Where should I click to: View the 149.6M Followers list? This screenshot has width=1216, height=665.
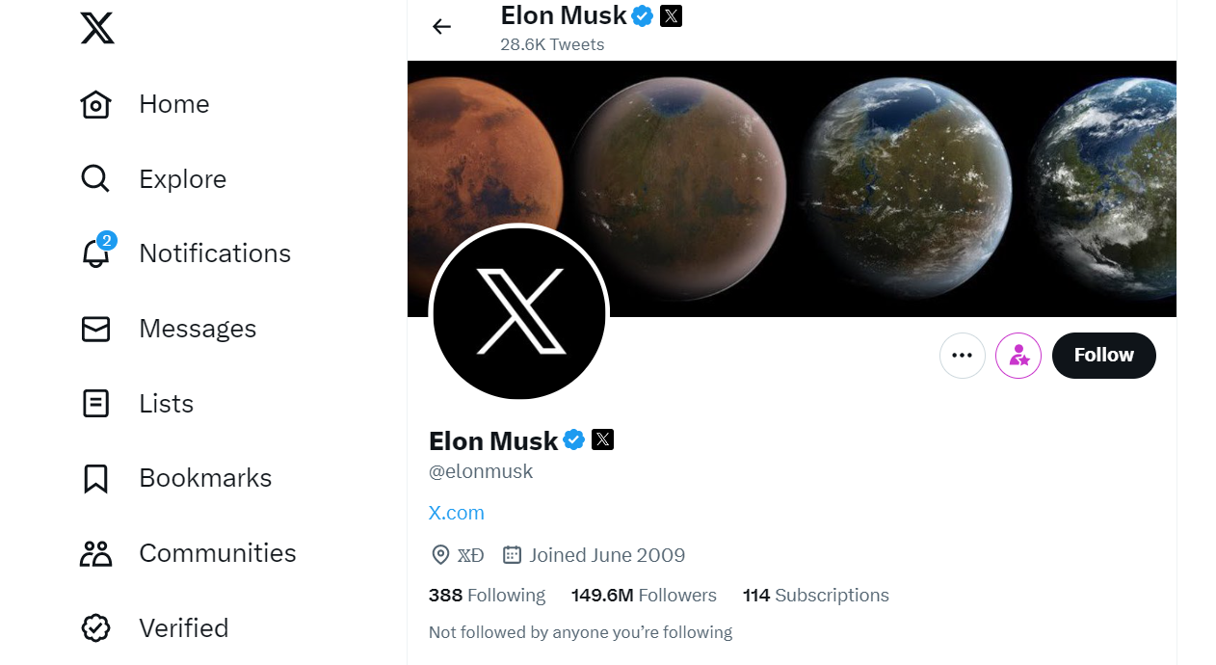644,596
